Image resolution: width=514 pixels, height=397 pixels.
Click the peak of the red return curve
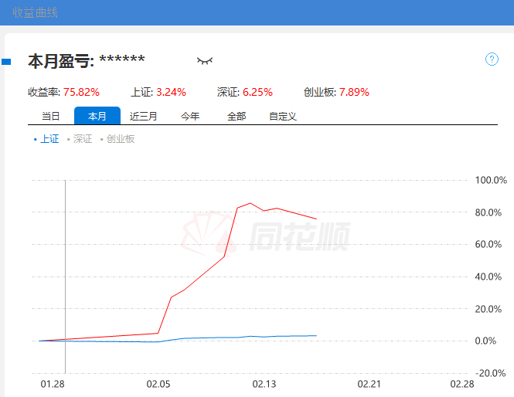click(x=250, y=203)
